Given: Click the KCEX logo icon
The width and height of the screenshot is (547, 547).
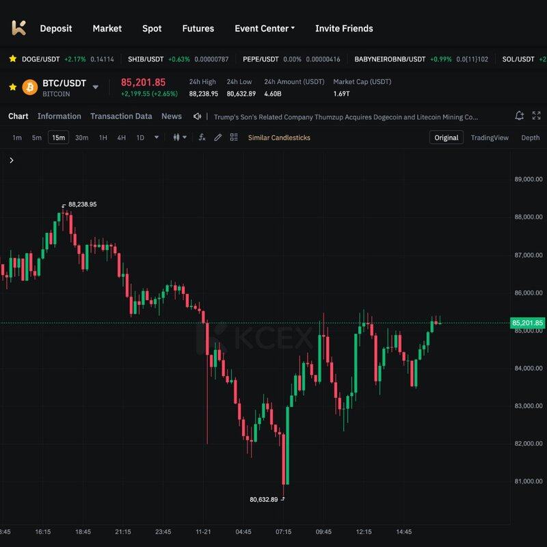Looking at the screenshot, I should (x=18, y=28).
